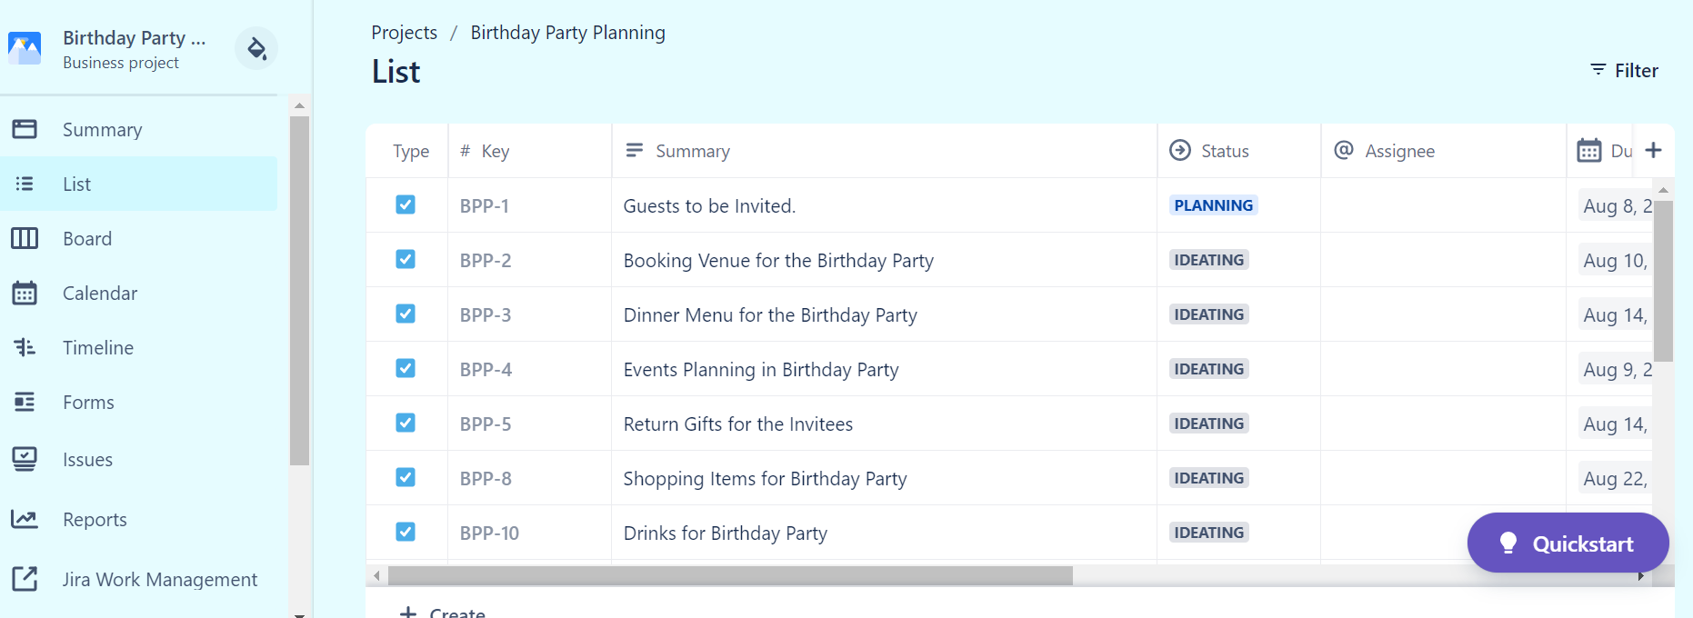Go to Projects breadcrumb link
Viewport: 1693px width, 618px height.
click(x=404, y=33)
